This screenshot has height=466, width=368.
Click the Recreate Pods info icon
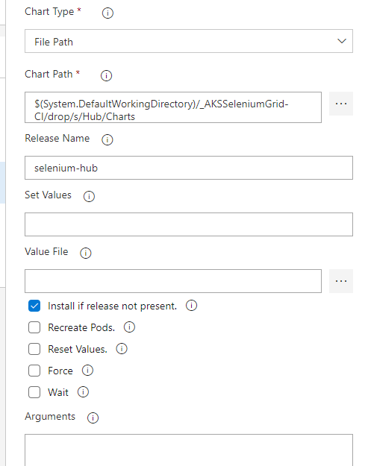click(129, 327)
